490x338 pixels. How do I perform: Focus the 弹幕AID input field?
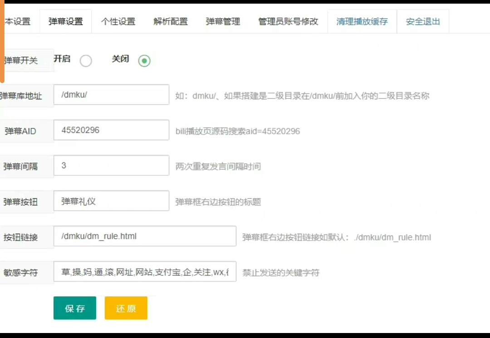[x=111, y=130]
